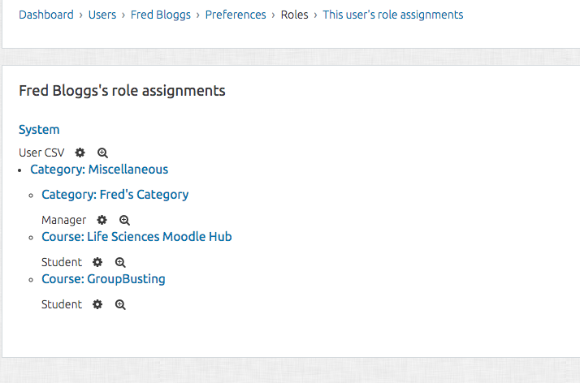Open Category: Miscellaneous
Viewport: 580px width, 383px height.
click(99, 169)
